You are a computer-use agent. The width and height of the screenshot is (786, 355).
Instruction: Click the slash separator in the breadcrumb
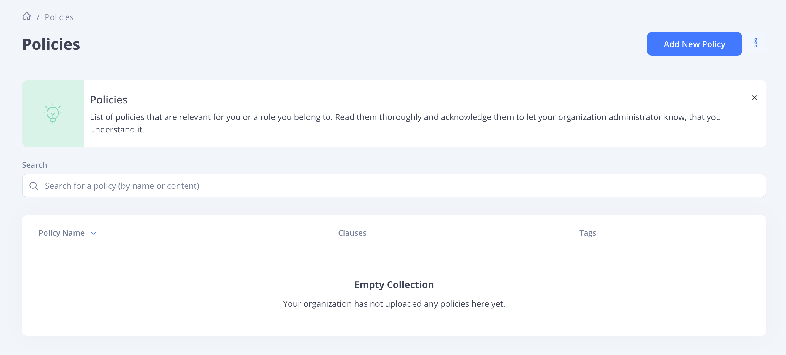pos(38,17)
